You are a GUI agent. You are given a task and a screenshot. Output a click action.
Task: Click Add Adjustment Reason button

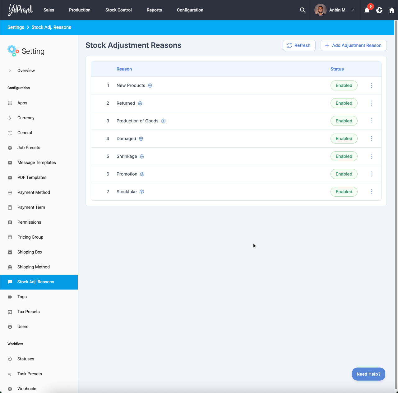[354, 45]
